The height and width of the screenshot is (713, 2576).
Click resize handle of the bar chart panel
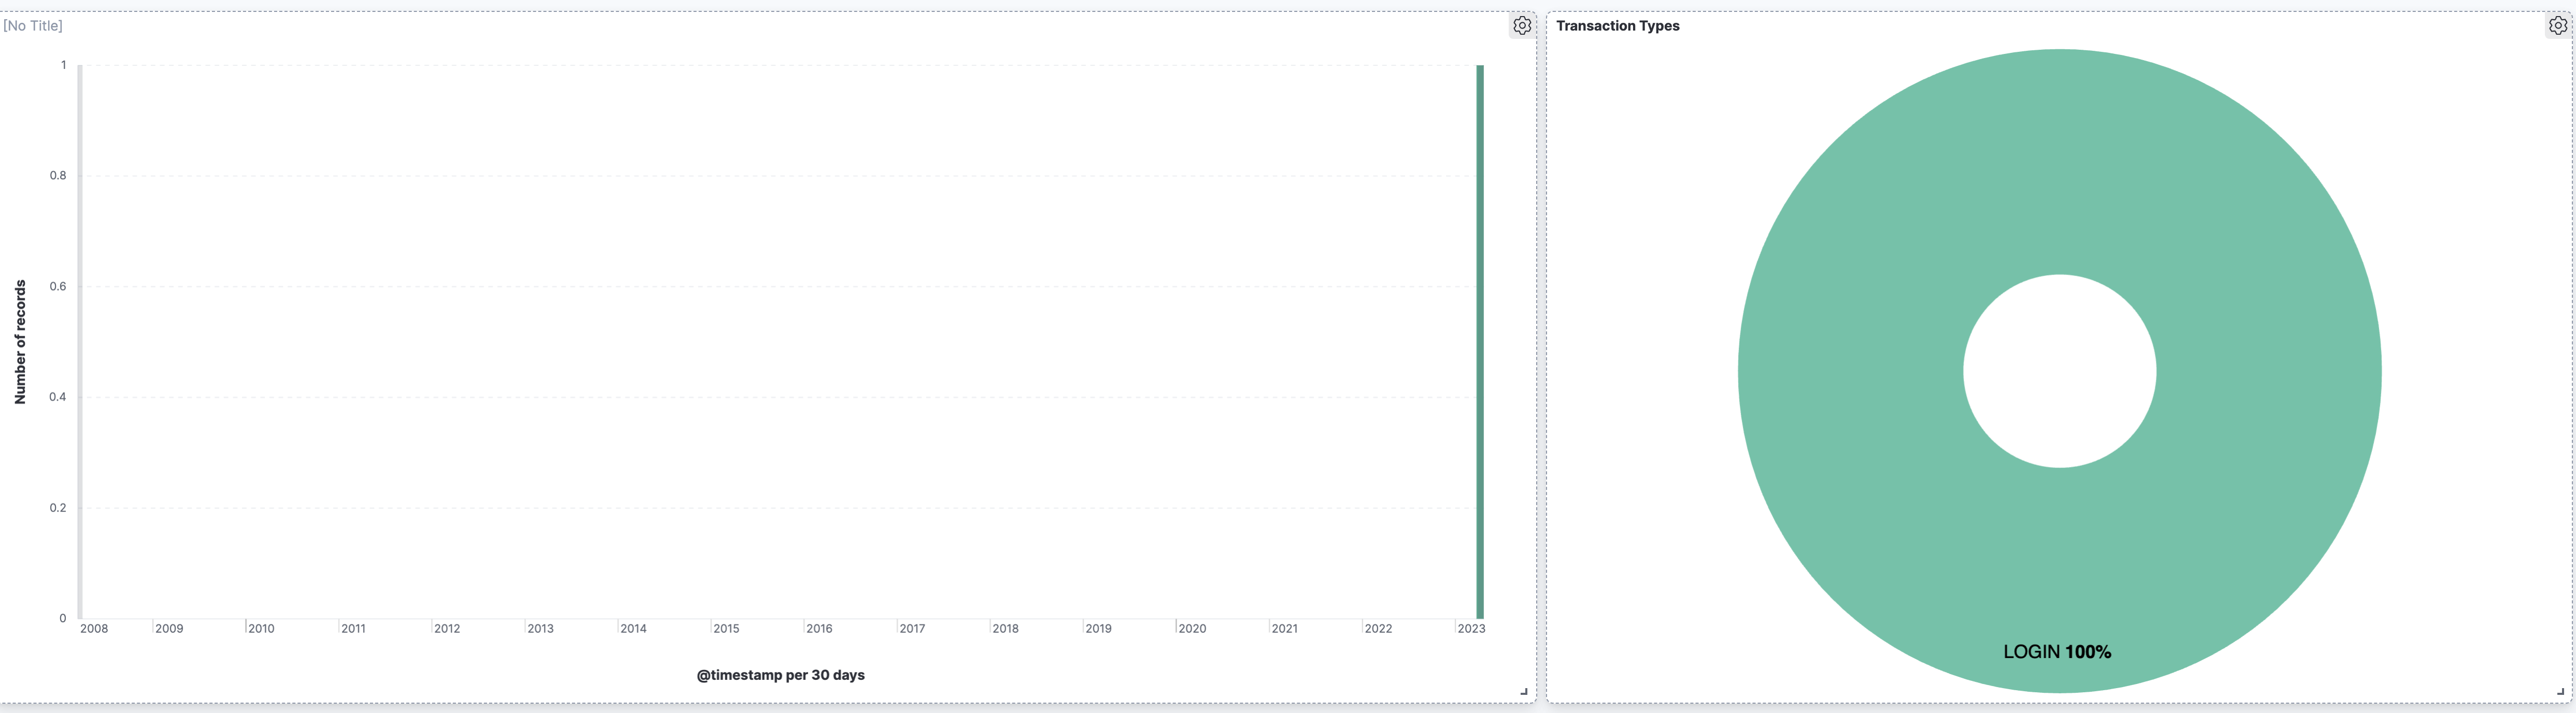(x=1524, y=691)
